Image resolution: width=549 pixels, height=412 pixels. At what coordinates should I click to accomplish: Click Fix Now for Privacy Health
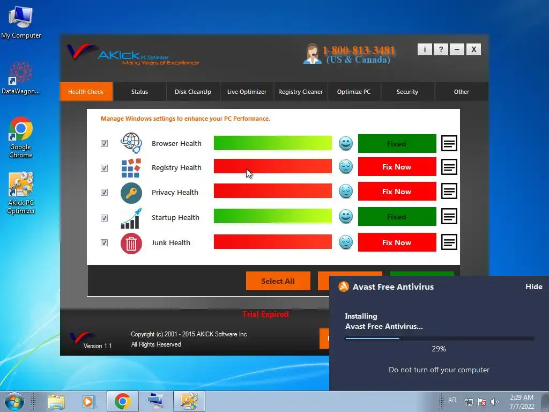click(397, 192)
